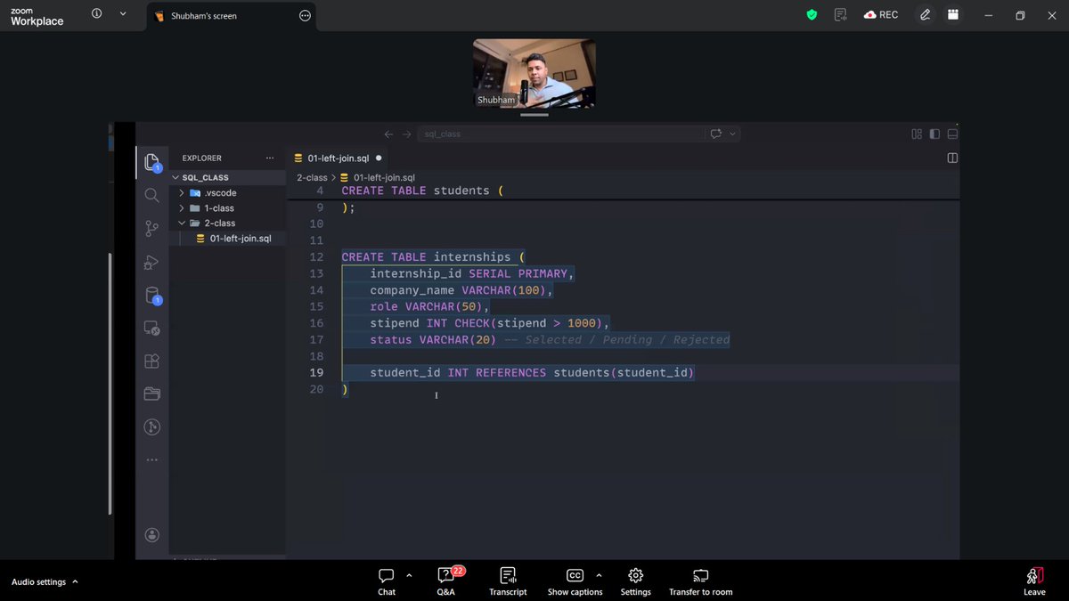Open the Customize Layout icon
This screenshot has height=601, width=1069.
917,134
